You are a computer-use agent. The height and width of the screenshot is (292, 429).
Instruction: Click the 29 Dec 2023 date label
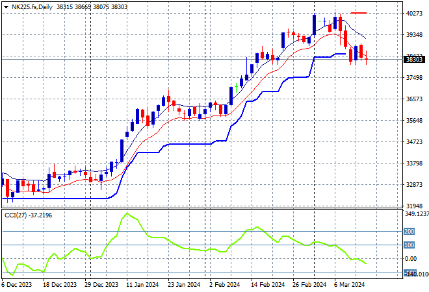[x=101, y=285]
